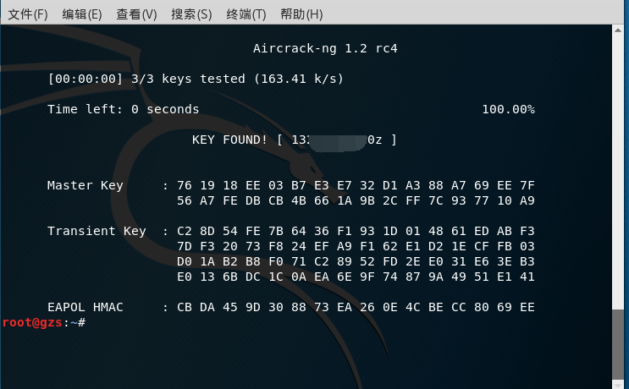Click the "KEY FOUND!" text
Image resolution: width=629 pixels, height=389 pixels.
229,140
